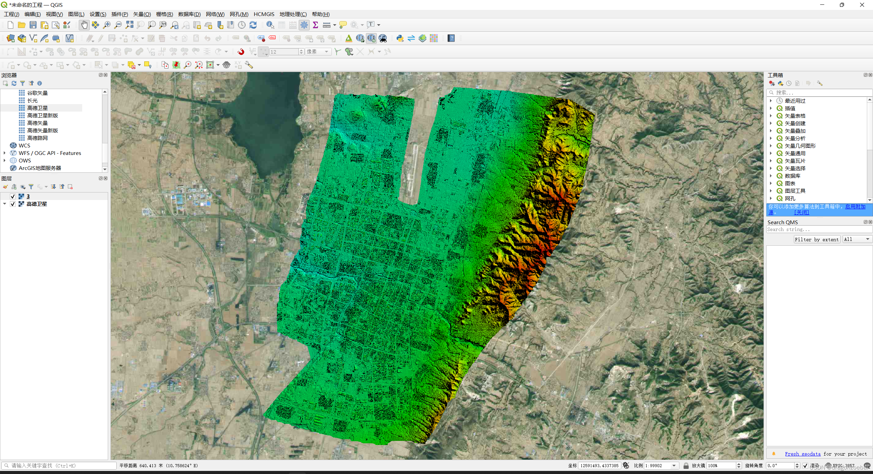This screenshot has width=873, height=474.
Task: Open the Python console icon
Action: tap(400, 38)
